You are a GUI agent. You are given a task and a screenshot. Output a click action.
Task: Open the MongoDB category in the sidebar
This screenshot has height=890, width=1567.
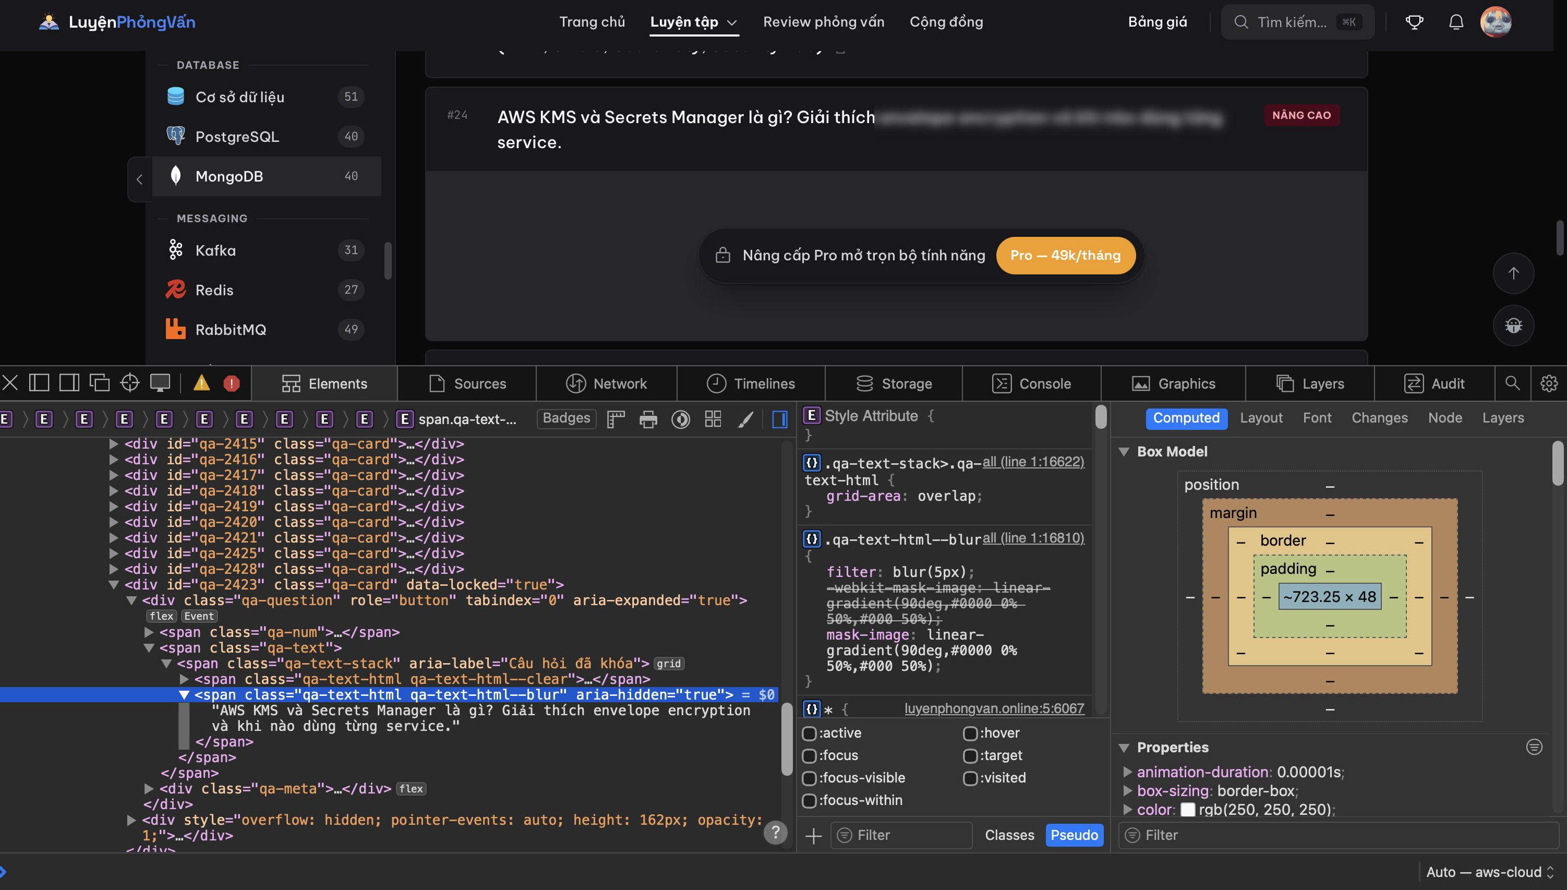click(267, 176)
